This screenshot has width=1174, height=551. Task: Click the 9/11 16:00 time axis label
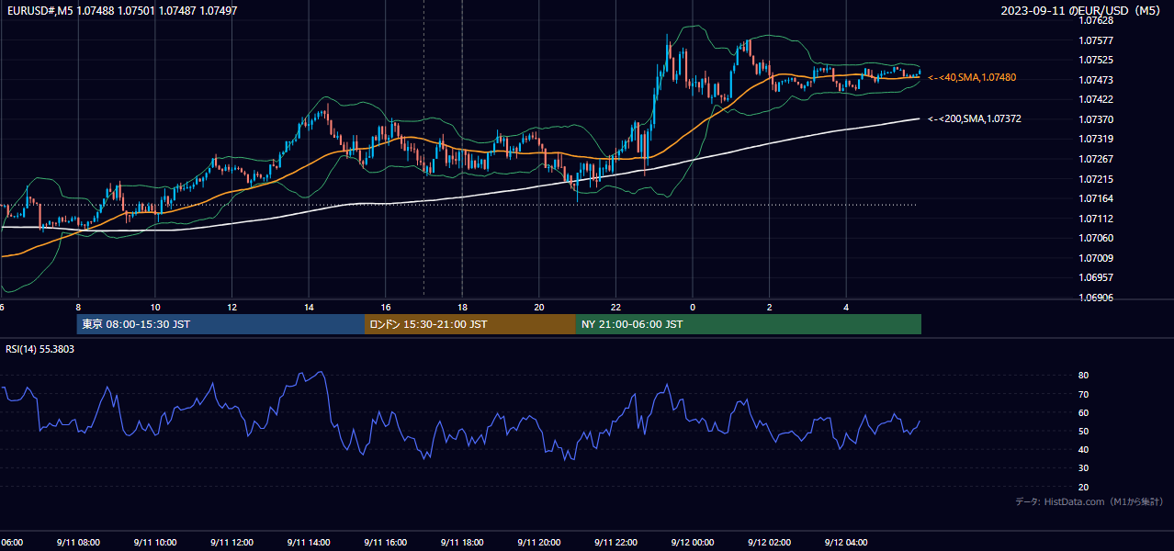click(x=385, y=543)
